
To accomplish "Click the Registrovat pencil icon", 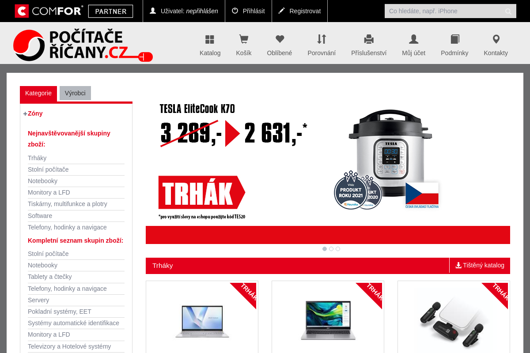I will (x=281, y=11).
